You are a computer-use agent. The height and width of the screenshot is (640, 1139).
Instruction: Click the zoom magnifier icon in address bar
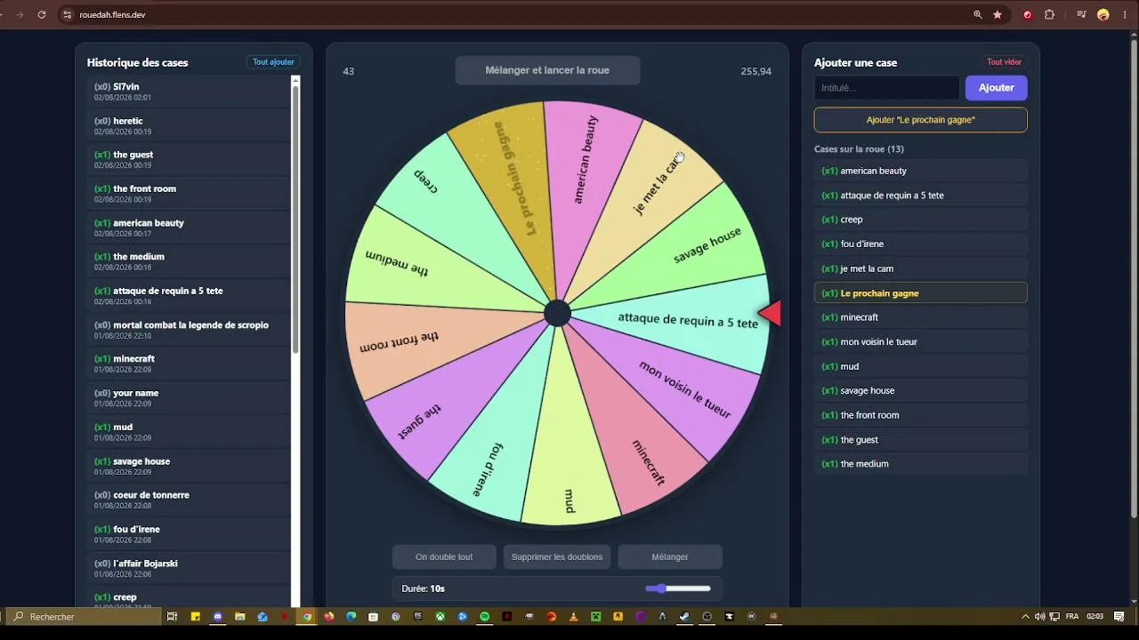pos(978,14)
